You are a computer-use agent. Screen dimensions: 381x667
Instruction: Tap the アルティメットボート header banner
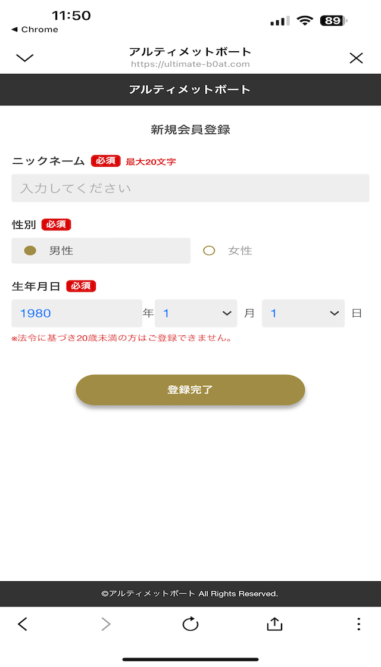pos(190,90)
